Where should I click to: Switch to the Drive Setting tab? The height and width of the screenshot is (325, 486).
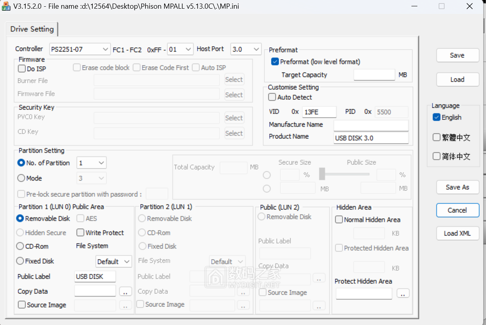[32, 29]
